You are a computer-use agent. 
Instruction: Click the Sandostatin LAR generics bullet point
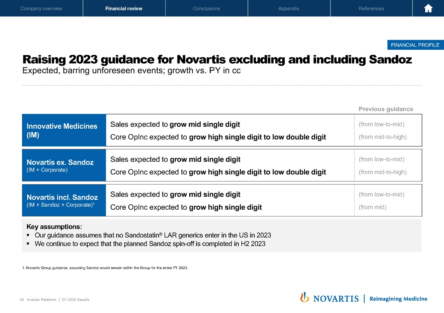(x=152, y=235)
